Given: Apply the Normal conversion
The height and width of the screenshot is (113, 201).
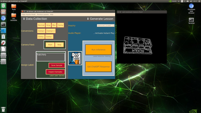Looking at the screenshot, I should 41,25.
